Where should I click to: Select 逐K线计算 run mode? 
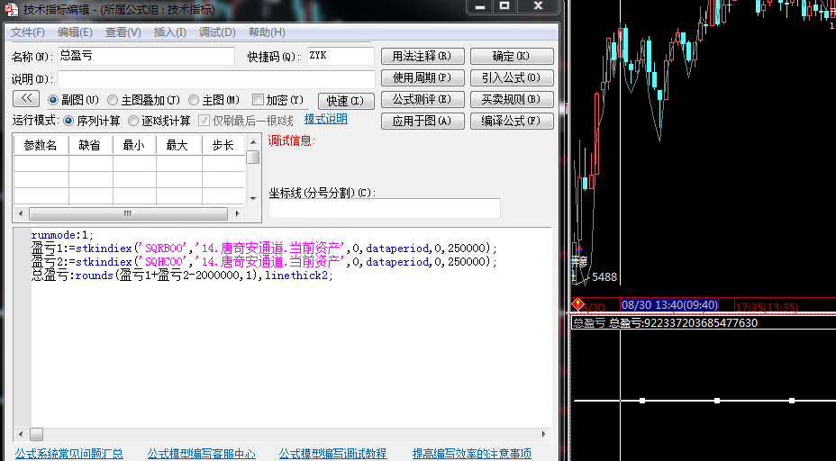(132, 121)
